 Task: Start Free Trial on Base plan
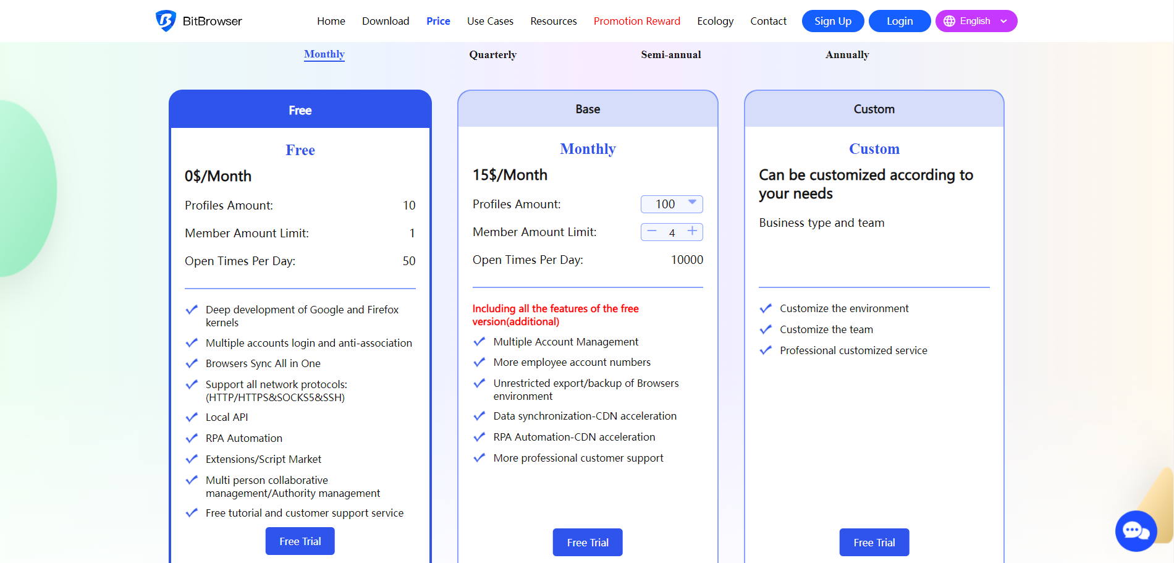(588, 543)
